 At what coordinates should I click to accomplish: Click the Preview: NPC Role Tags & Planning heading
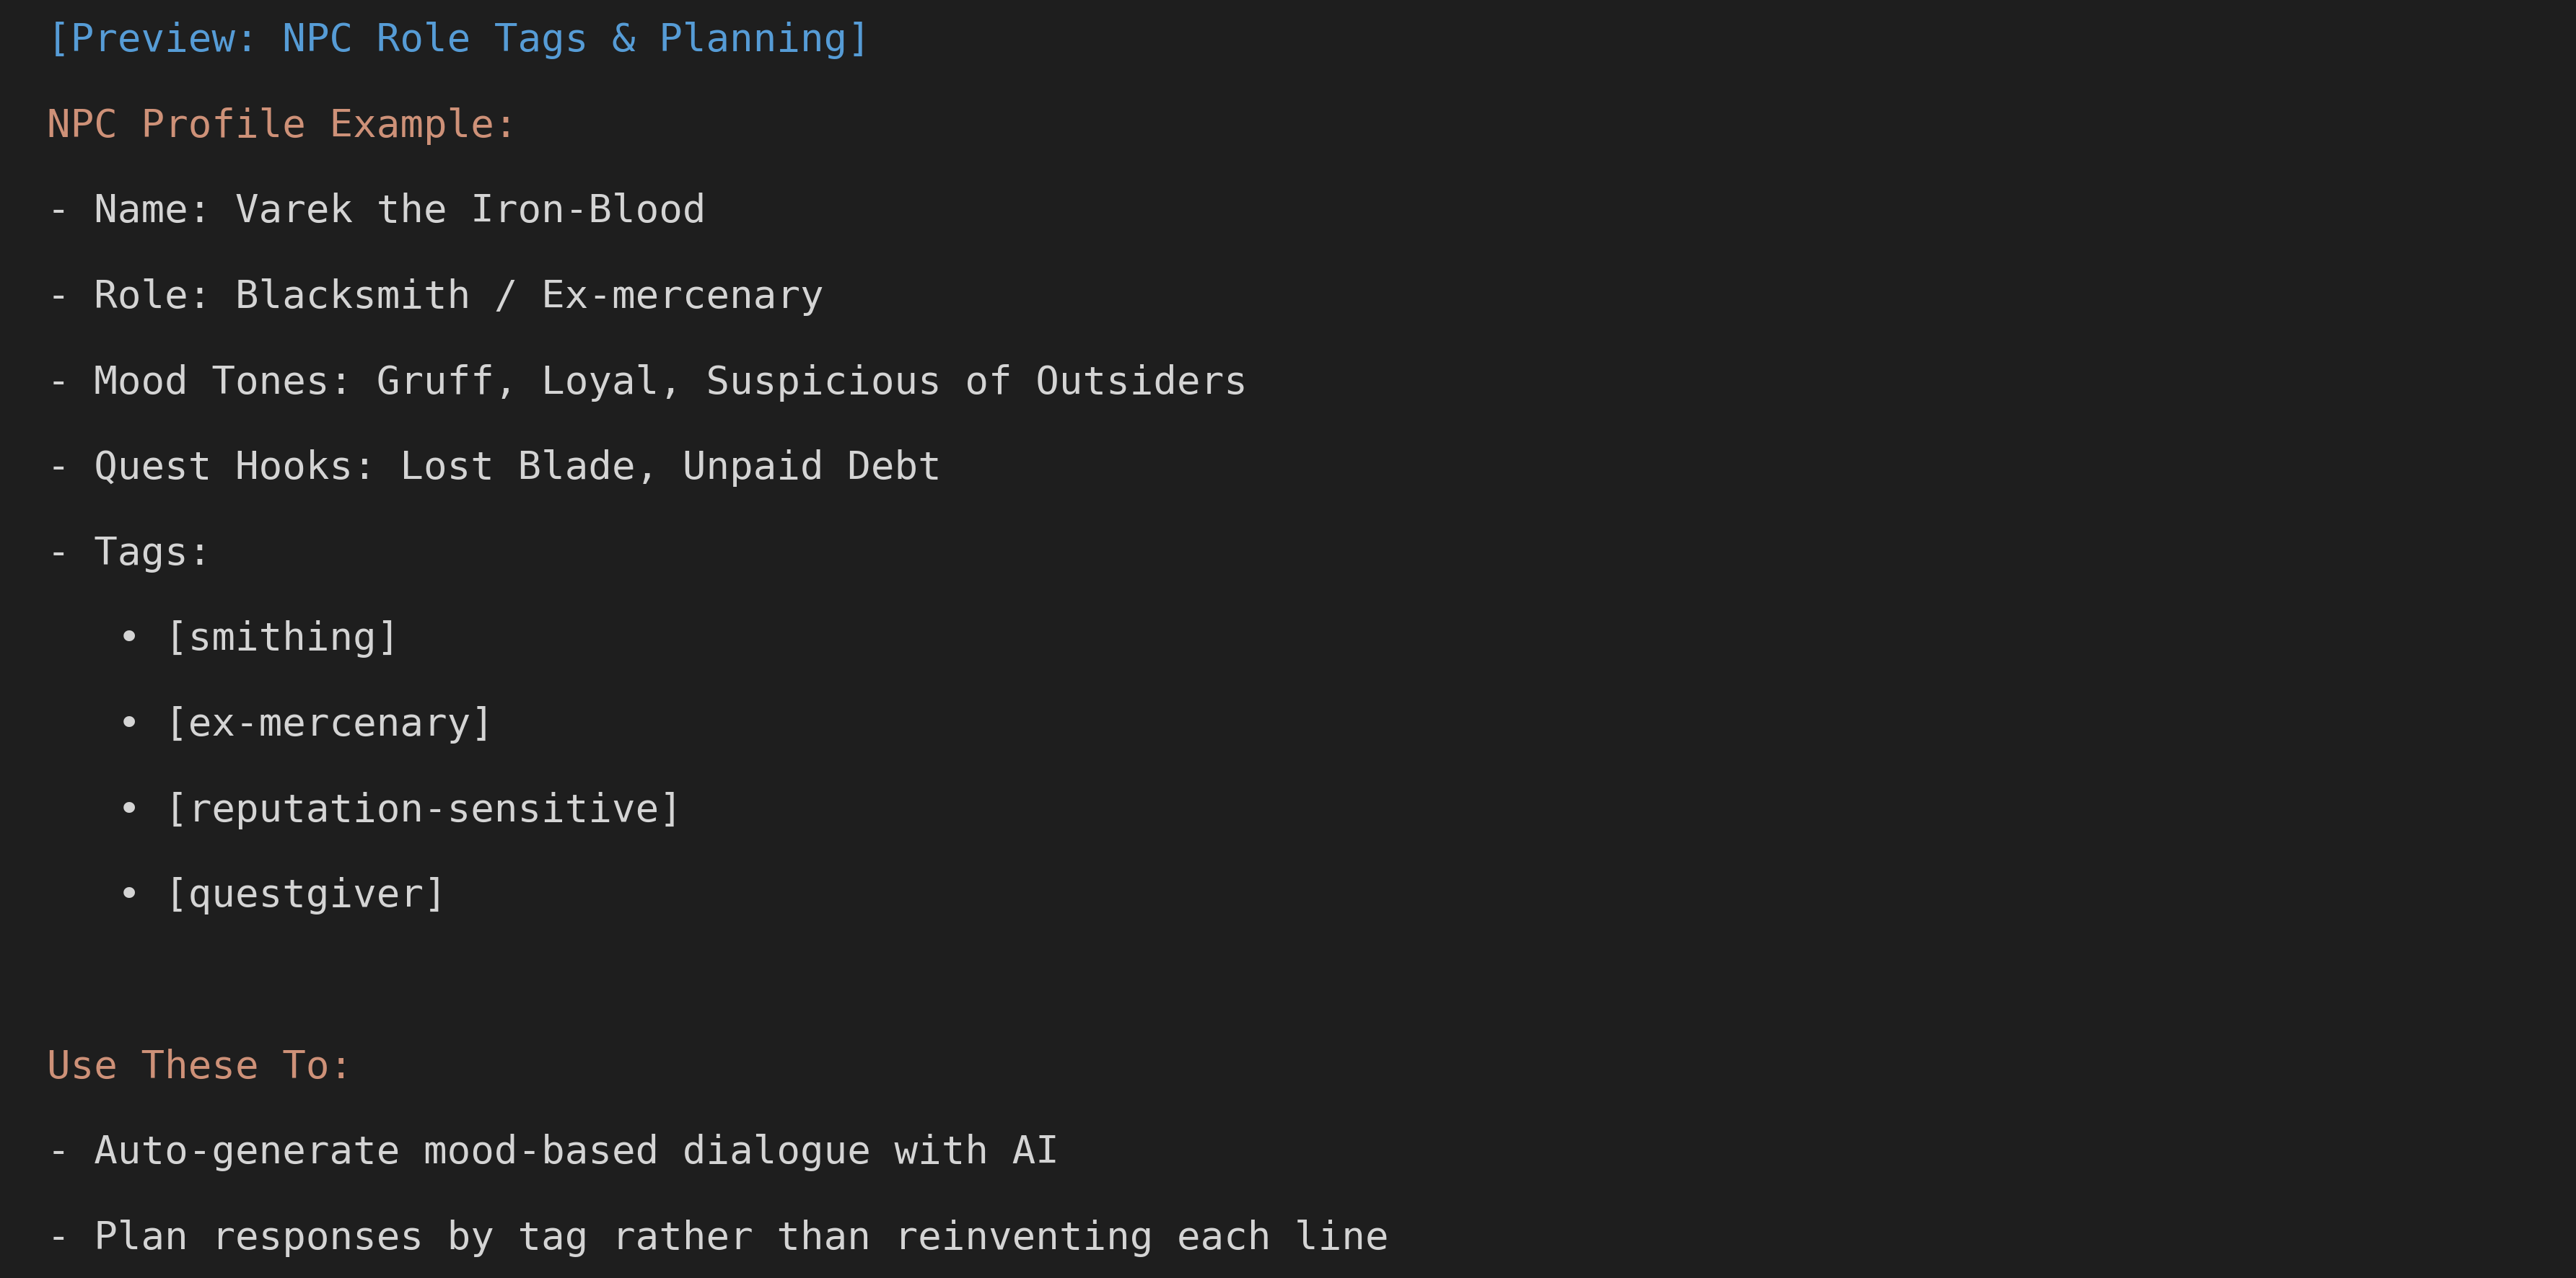458,39
